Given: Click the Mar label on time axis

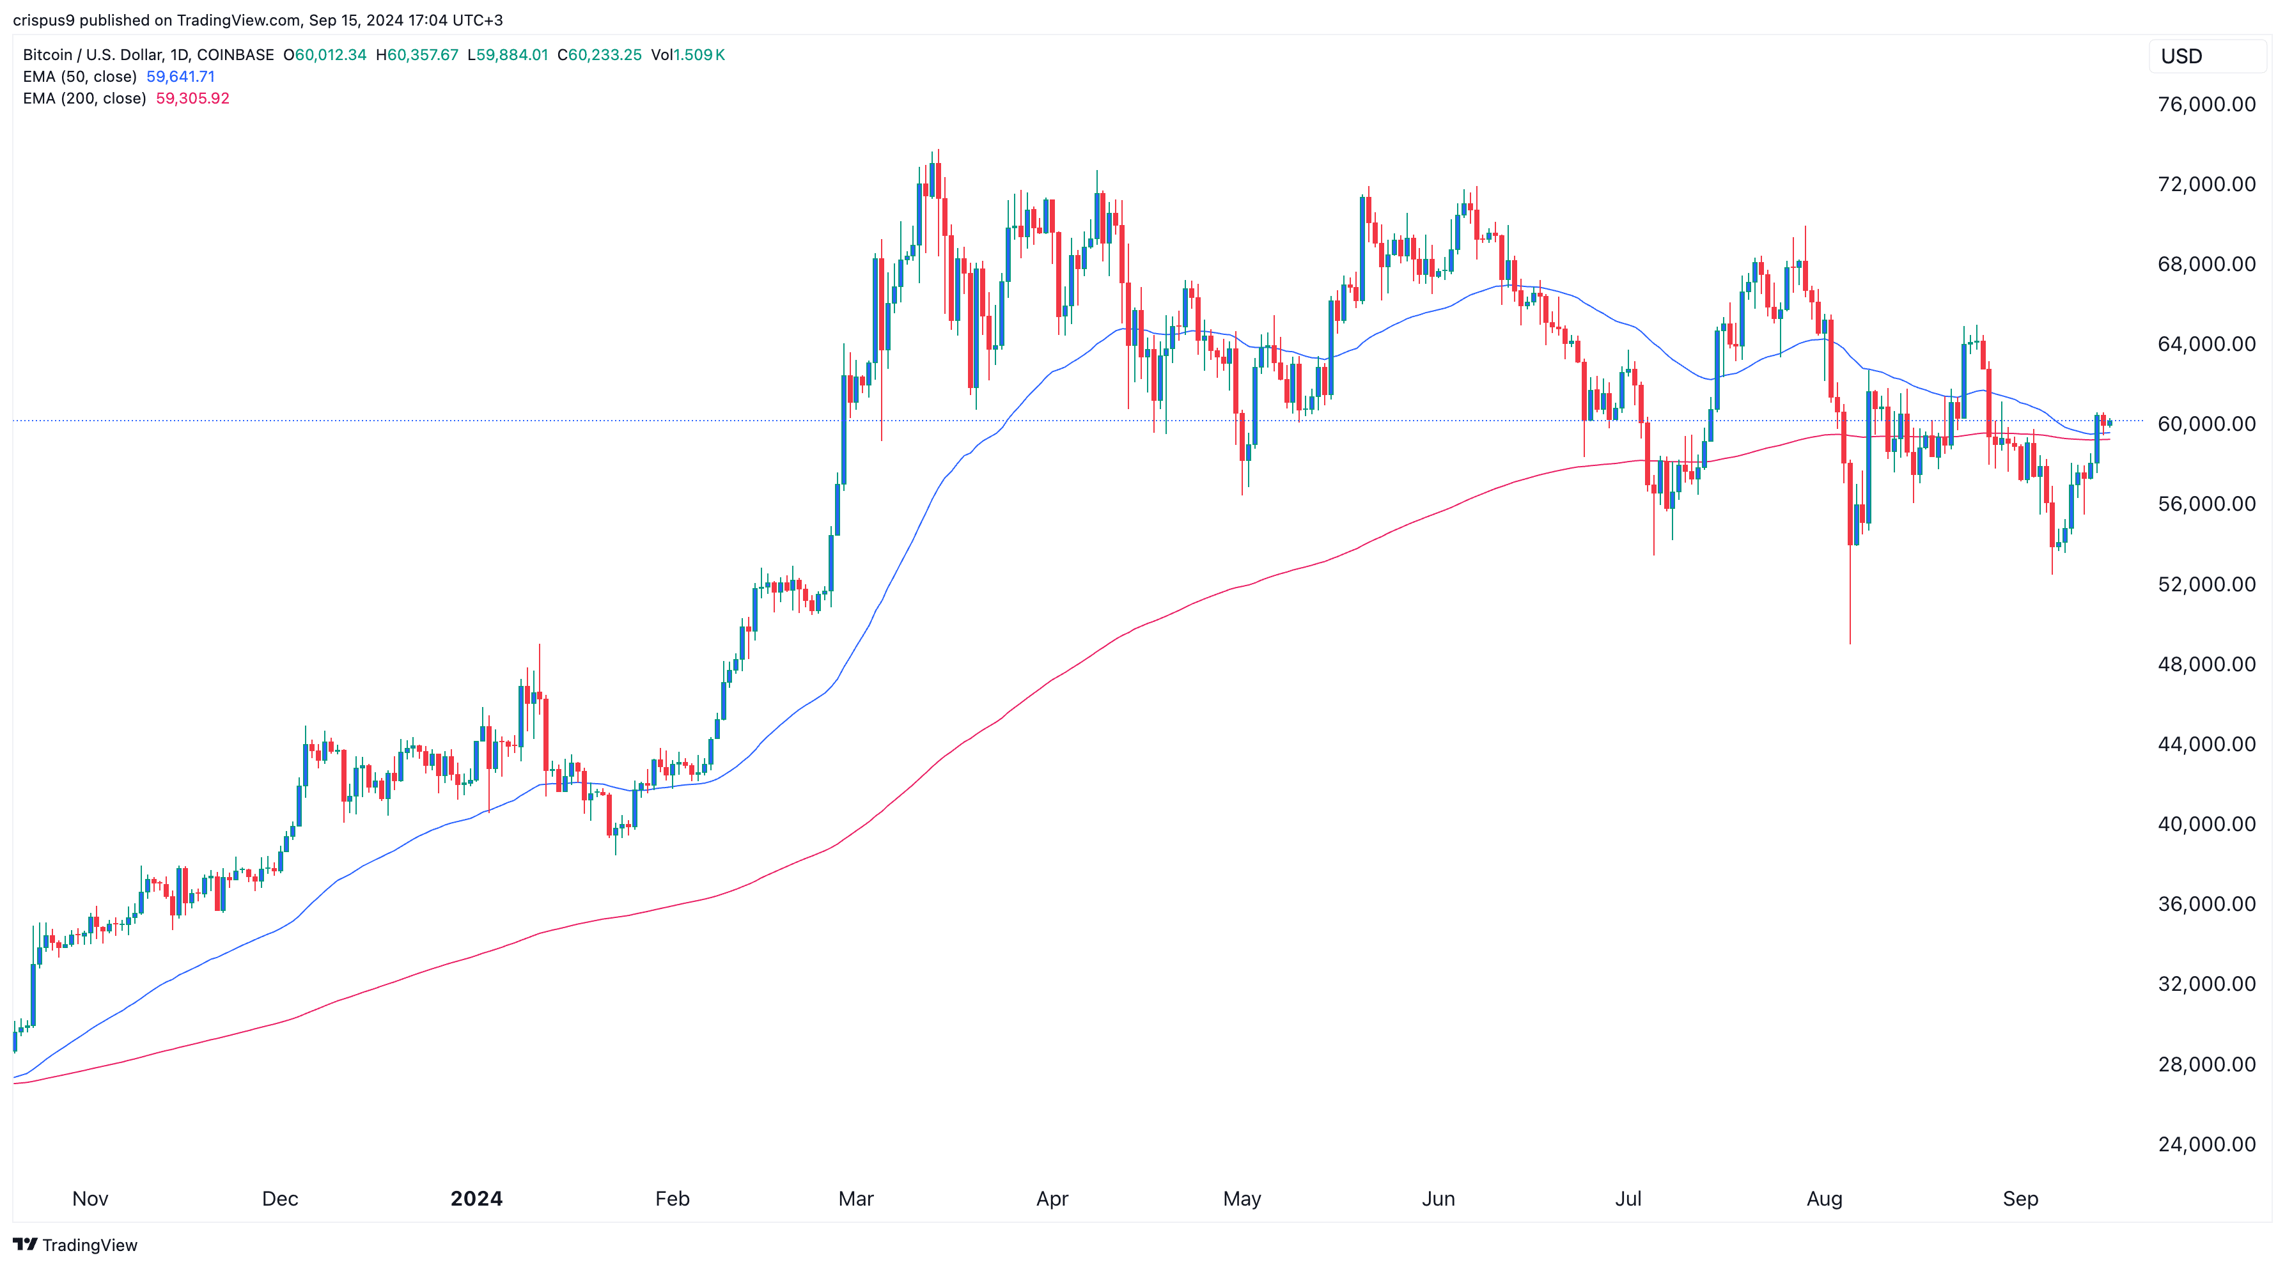Looking at the screenshot, I should point(856,1199).
